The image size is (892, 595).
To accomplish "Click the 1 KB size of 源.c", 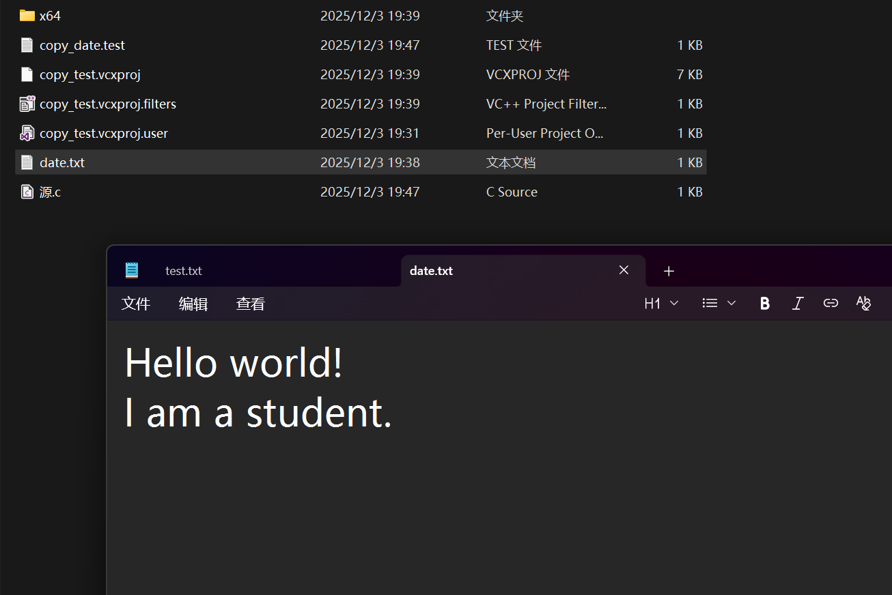I will (x=690, y=192).
